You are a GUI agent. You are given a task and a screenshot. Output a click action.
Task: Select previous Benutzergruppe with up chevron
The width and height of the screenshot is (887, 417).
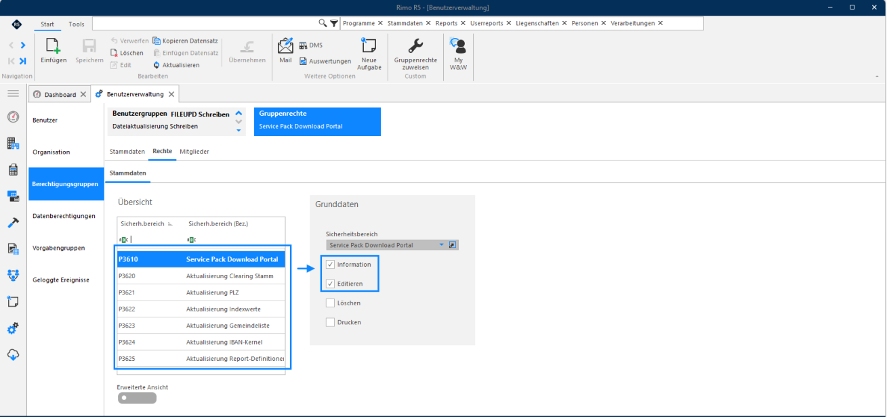(x=239, y=114)
